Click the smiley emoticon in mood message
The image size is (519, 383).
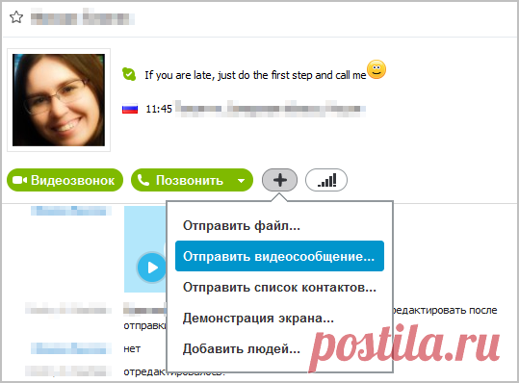click(376, 69)
